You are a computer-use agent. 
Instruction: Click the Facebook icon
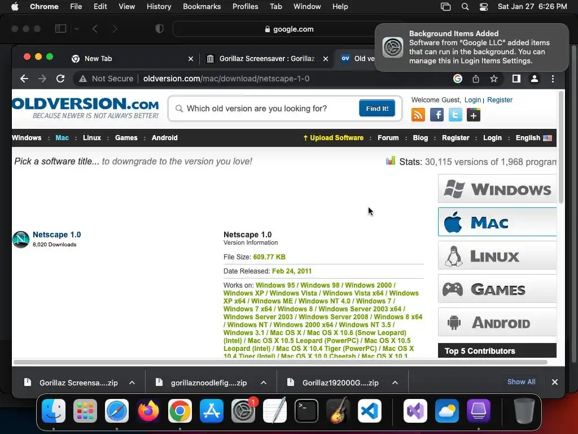click(x=437, y=115)
